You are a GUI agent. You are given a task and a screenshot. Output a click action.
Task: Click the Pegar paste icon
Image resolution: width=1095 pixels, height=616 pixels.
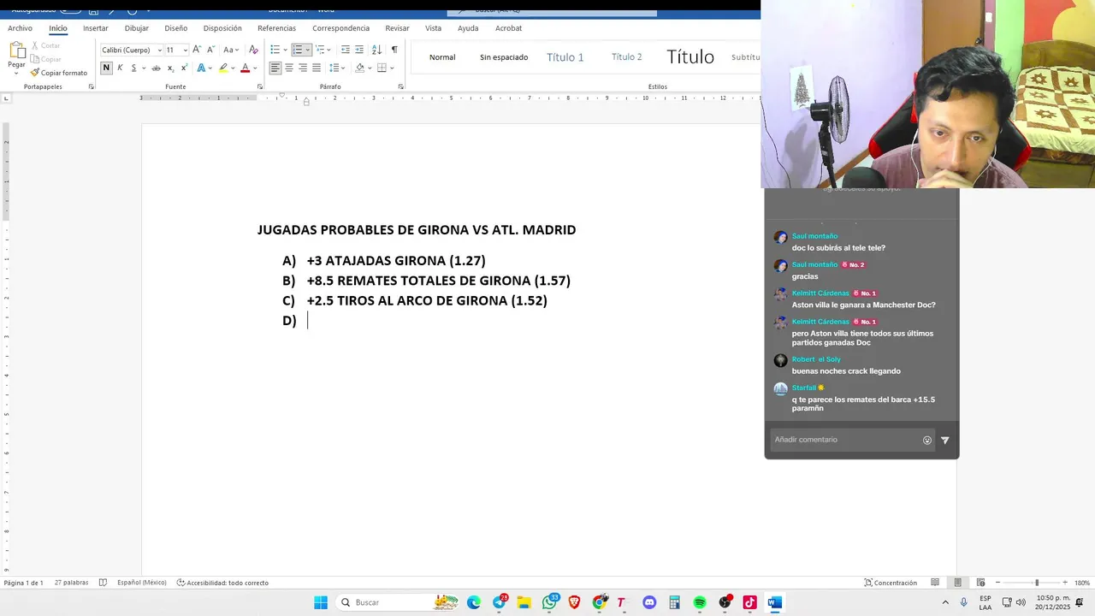coord(16,50)
